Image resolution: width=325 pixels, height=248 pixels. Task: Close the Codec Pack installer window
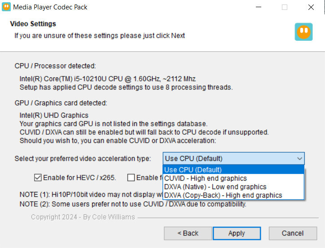coord(311,7)
